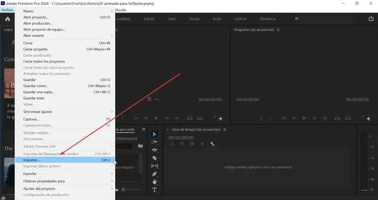Screen dimensions: 378x200
Task: Choose Guardar una copia... entry
Action: click(65, 92)
